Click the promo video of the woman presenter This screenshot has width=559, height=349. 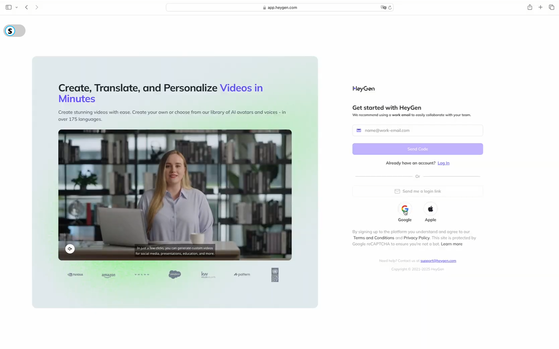175,195
